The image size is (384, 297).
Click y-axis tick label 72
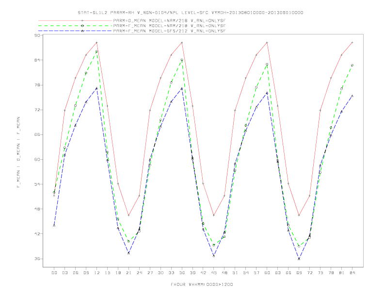pos(37,110)
